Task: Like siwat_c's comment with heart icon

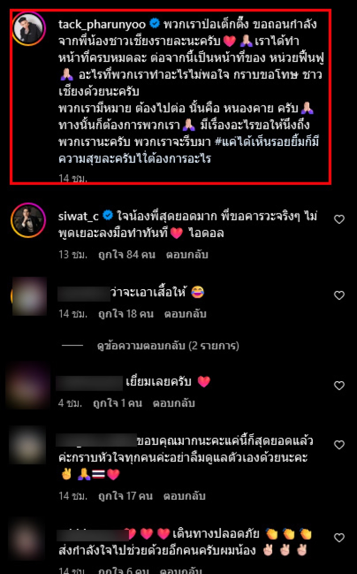Action: pyautogui.click(x=339, y=219)
